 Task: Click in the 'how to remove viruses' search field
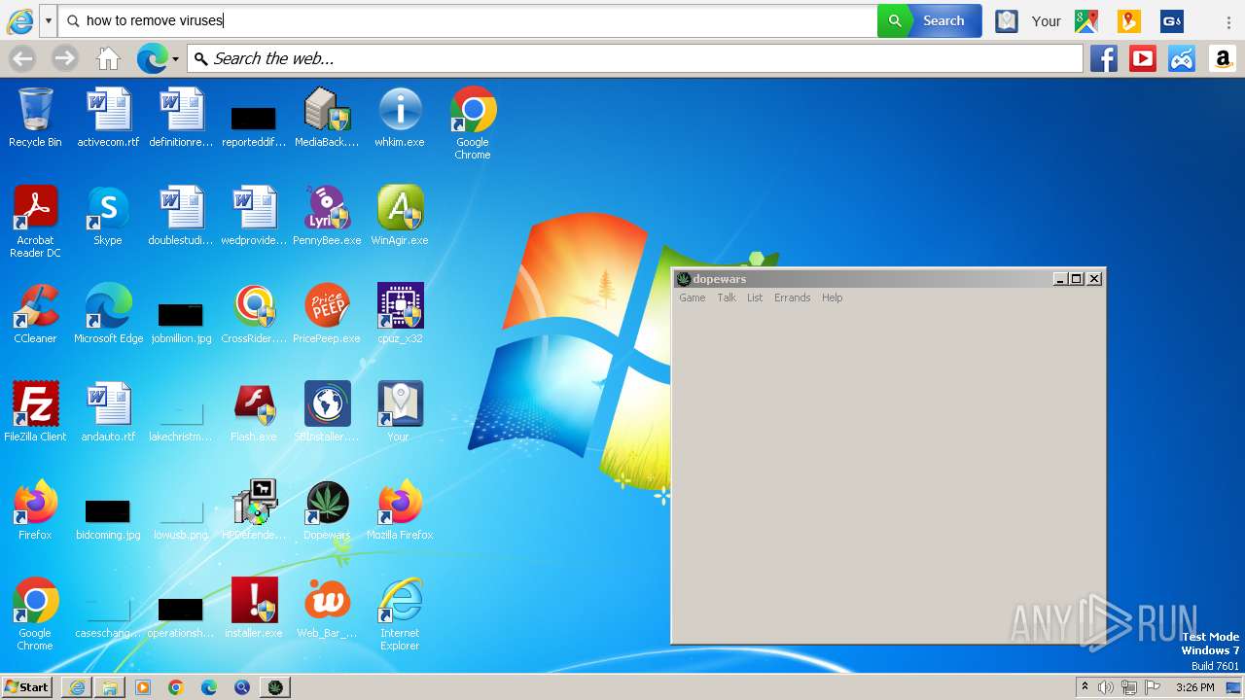click(x=468, y=20)
